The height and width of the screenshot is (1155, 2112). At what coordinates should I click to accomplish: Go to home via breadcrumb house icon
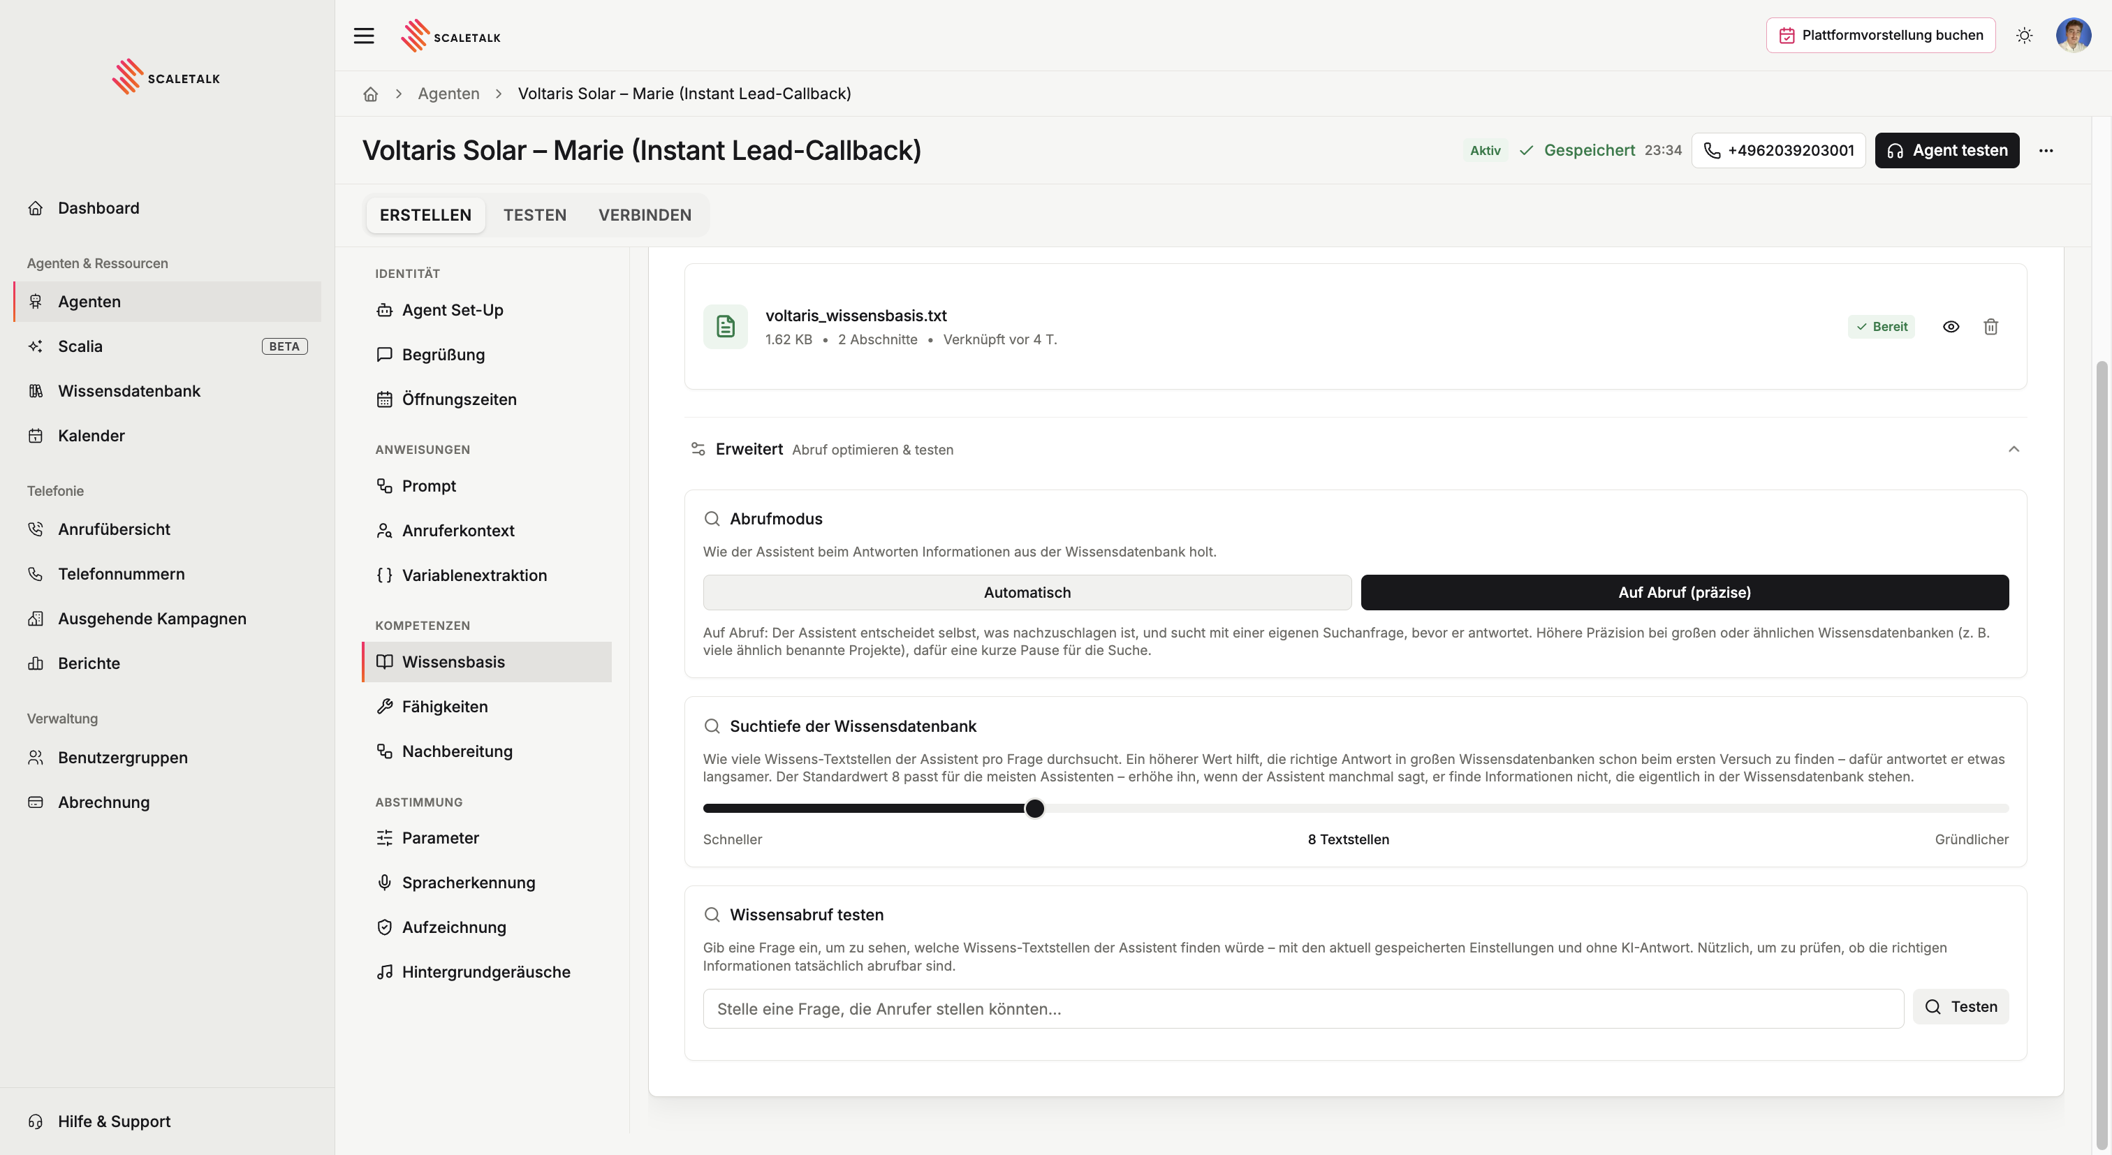click(x=371, y=94)
